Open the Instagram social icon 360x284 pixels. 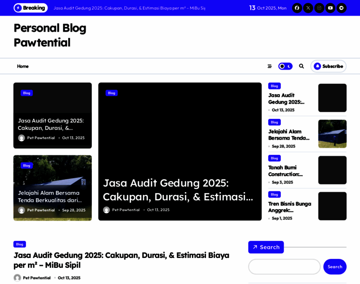point(319,8)
